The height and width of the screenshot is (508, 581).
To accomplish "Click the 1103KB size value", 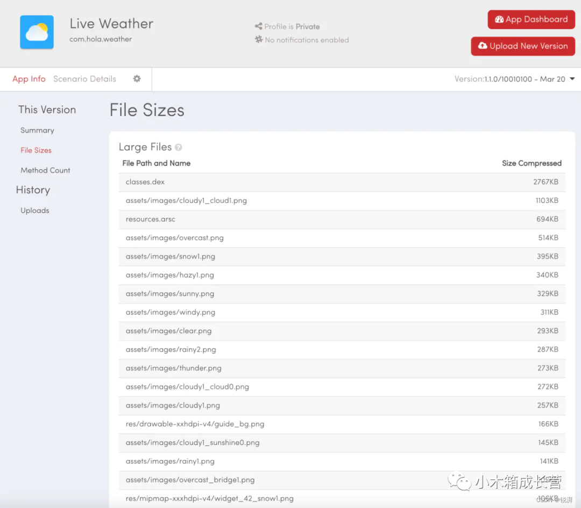I will (547, 200).
